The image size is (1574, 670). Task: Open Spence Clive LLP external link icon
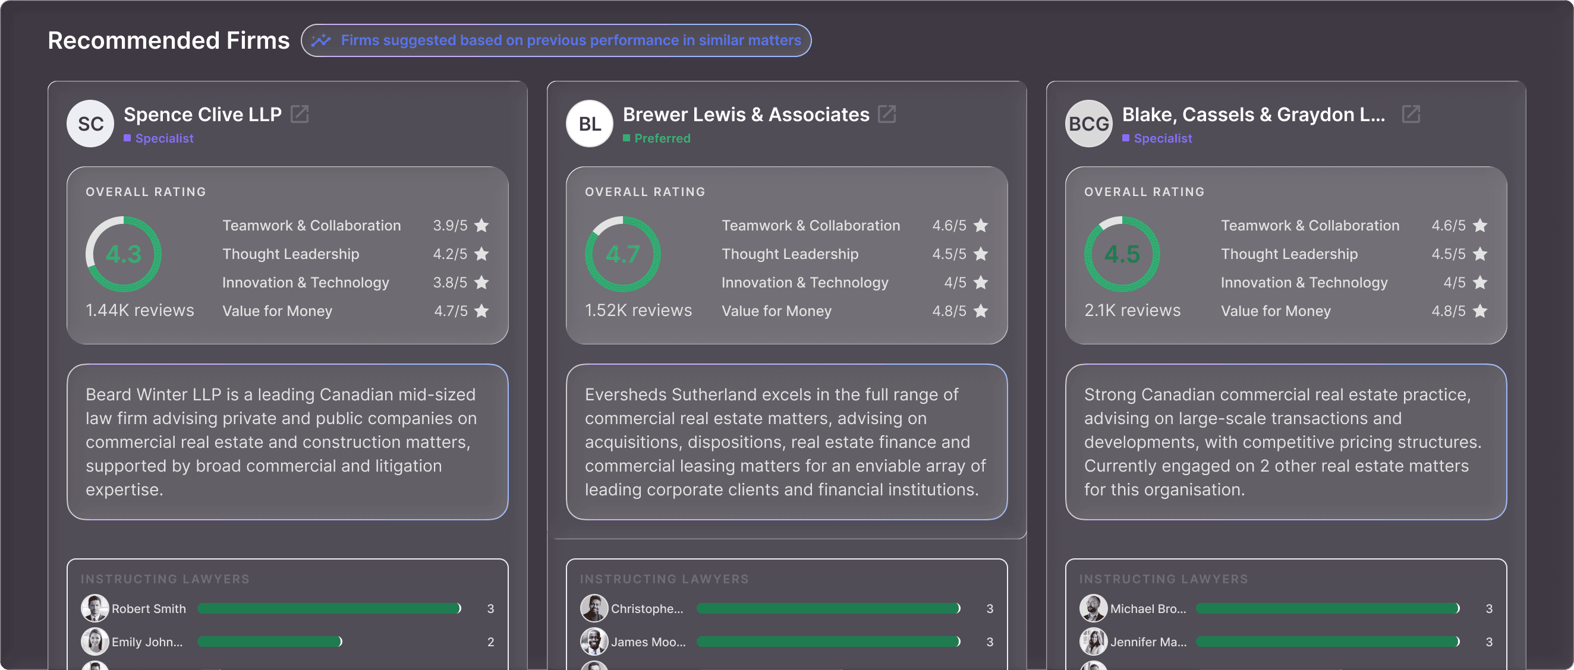point(300,114)
